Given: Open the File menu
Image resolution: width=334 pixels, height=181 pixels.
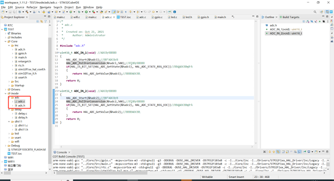Looking at the screenshot, I should point(3,7).
